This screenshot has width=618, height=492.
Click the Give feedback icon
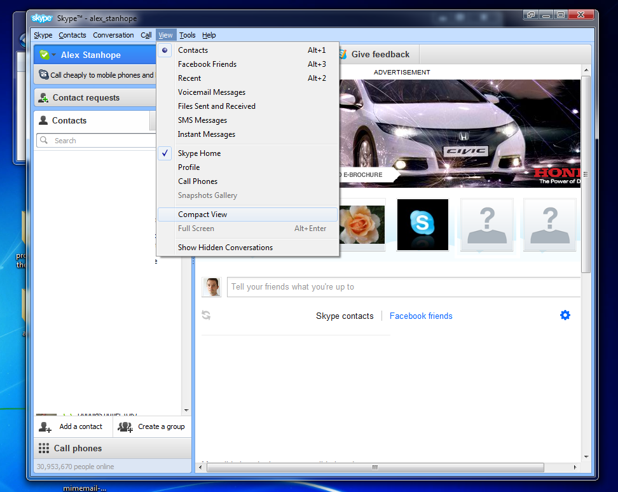(x=343, y=55)
